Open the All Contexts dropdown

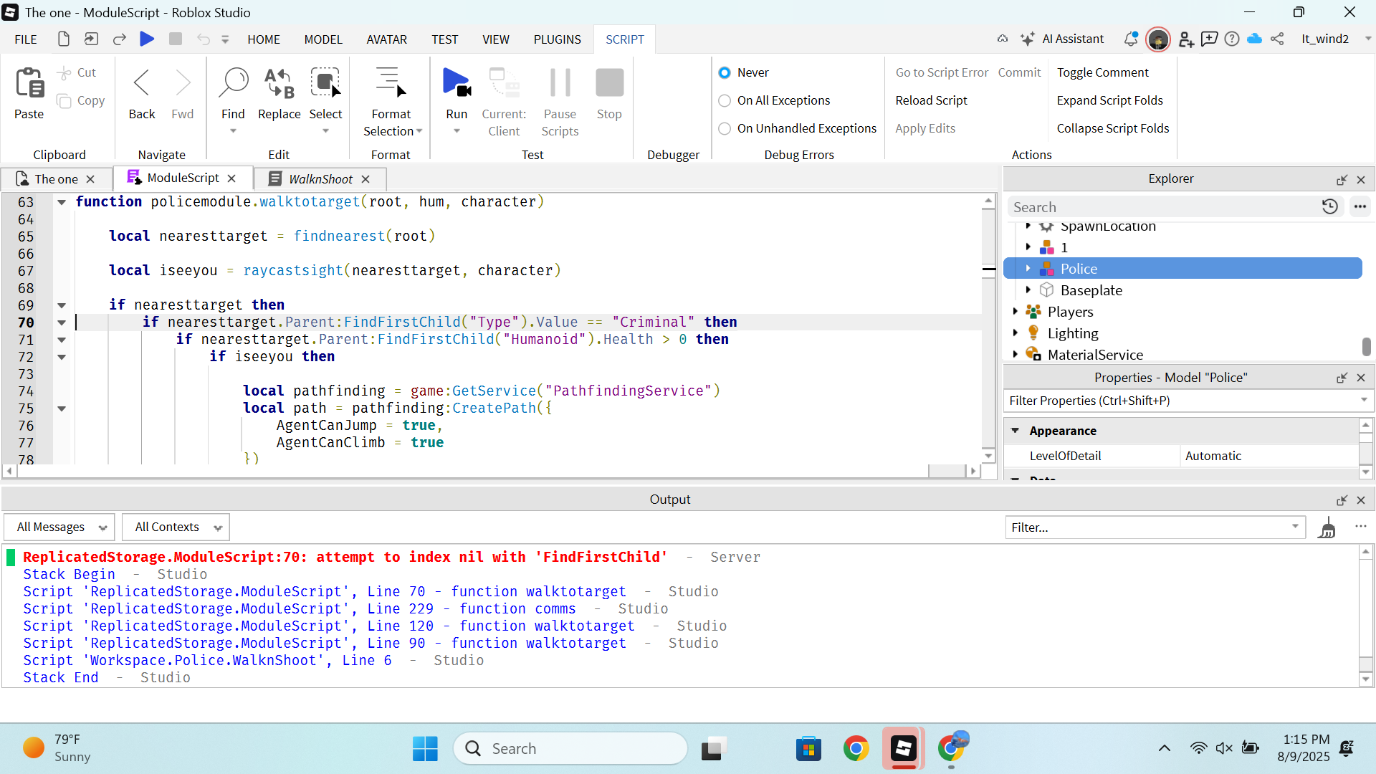[x=175, y=527]
